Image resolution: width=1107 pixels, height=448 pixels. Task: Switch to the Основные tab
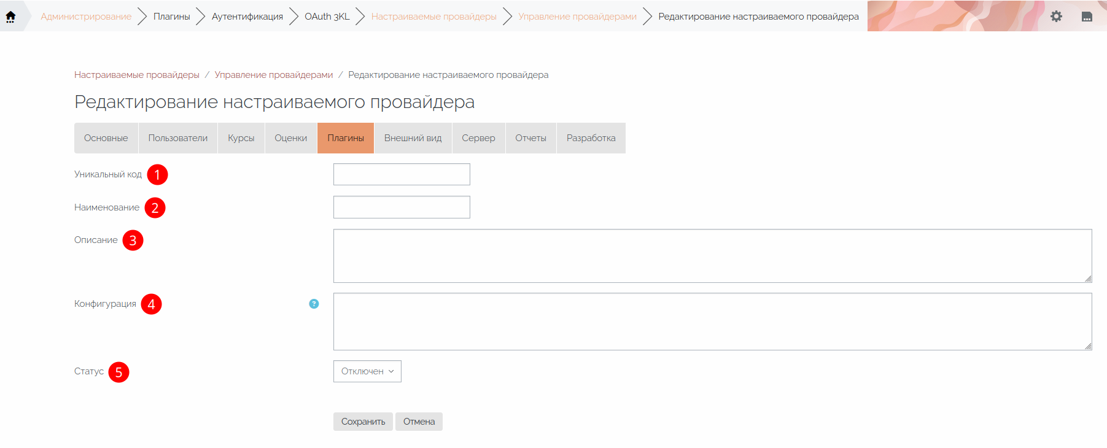[x=106, y=138]
